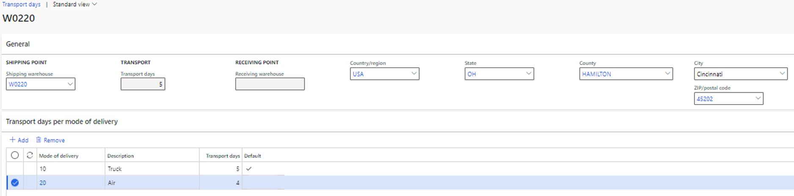794x196 pixels.
Task: Collapse Transport days per mode of delivery section
Action: click(62, 121)
